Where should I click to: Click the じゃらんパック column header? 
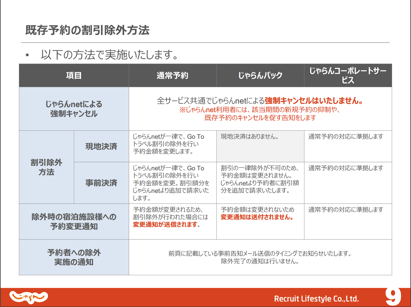point(260,75)
